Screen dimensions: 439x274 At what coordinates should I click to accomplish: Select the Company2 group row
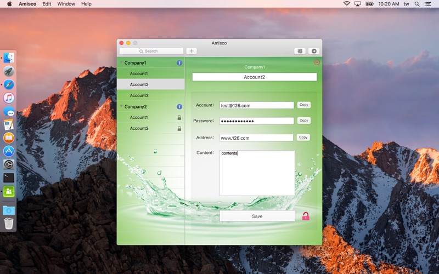tap(150, 106)
